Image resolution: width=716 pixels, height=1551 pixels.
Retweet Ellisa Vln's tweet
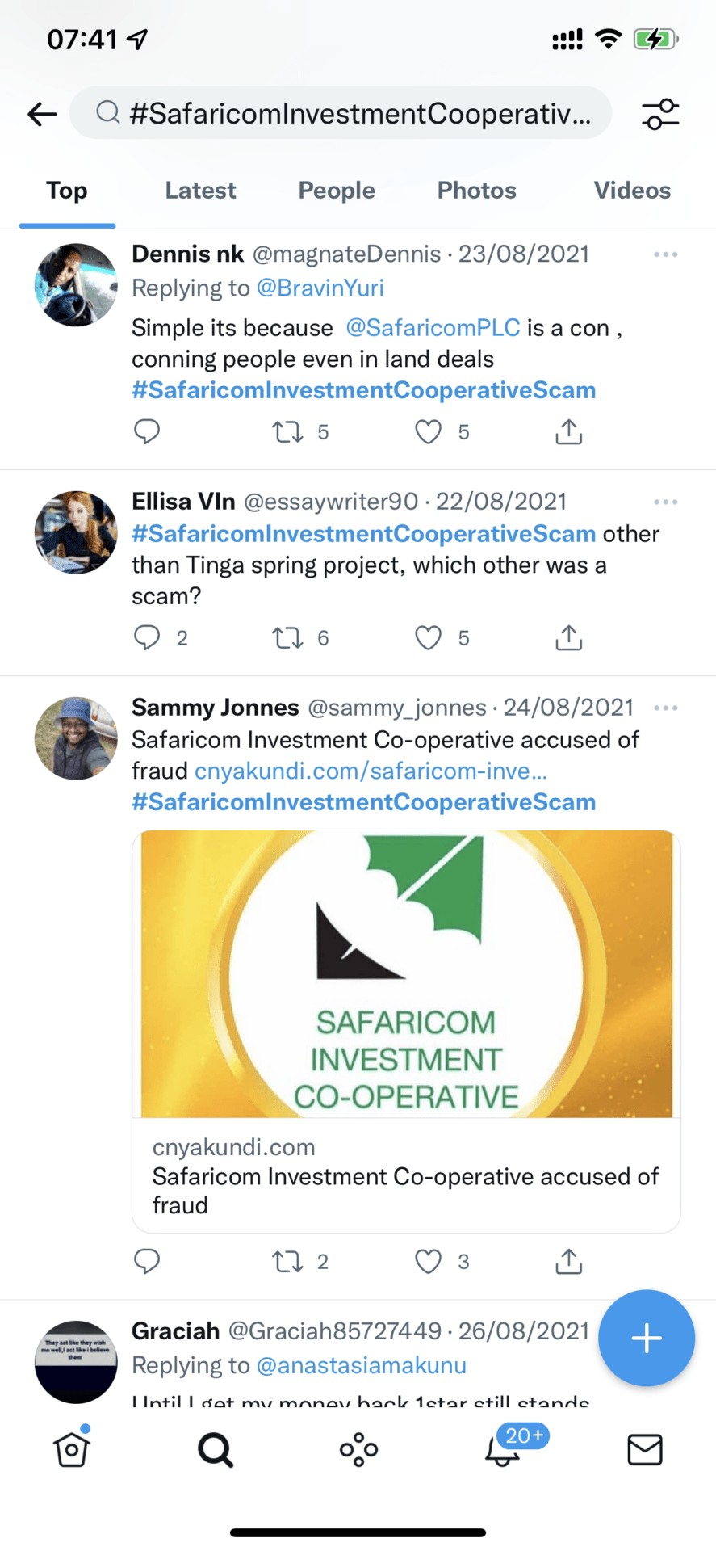(287, 638)
